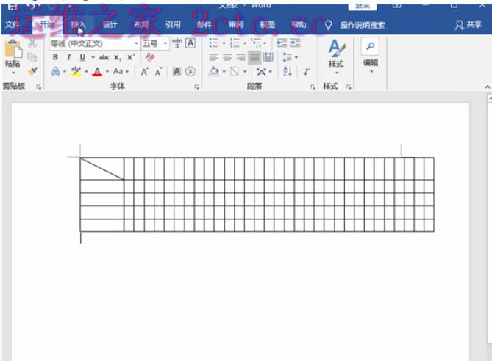Select the Format Painter brush

32,71
